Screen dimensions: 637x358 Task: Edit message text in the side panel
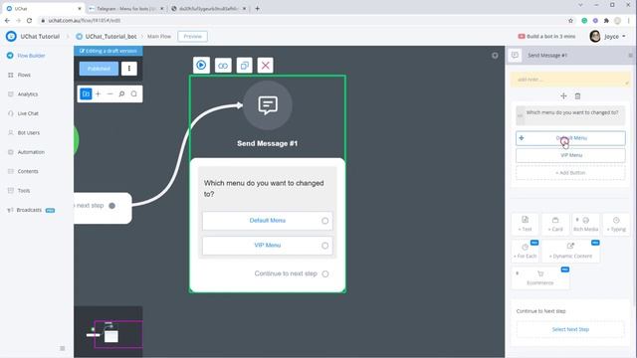pos(570,115)
